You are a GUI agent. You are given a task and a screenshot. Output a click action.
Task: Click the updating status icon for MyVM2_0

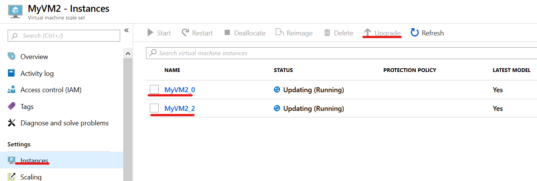[x=277, y=90]
